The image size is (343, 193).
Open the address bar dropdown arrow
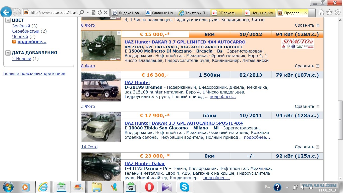88,13
